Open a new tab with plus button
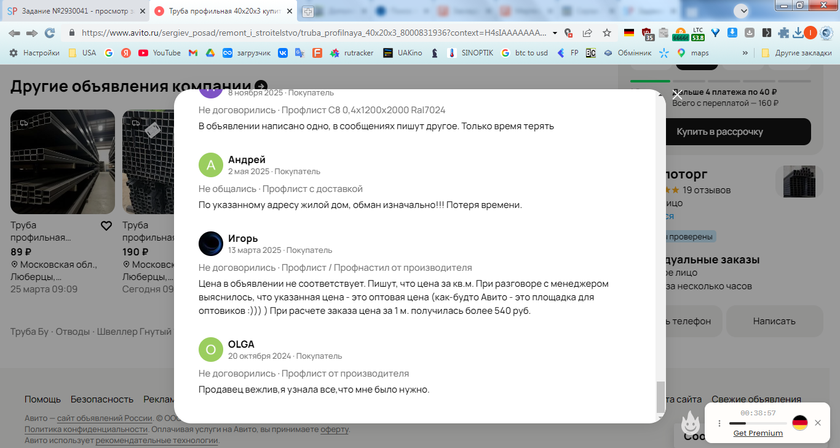This screenshot has width=840, height=448. pos(308,11)
